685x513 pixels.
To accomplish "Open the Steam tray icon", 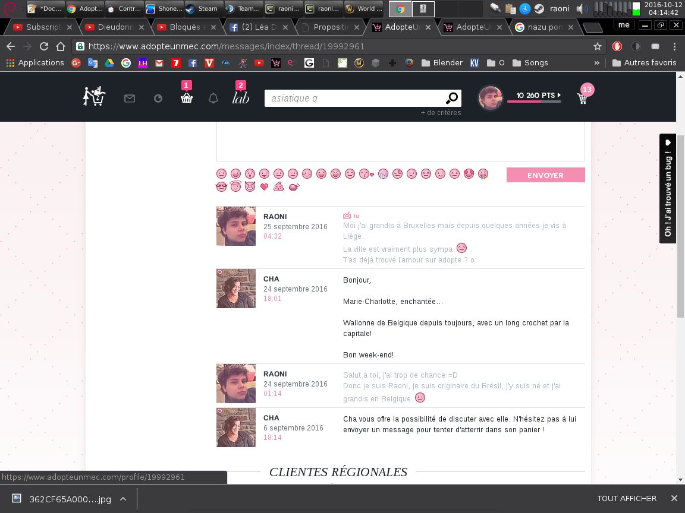I will [539, 8].
